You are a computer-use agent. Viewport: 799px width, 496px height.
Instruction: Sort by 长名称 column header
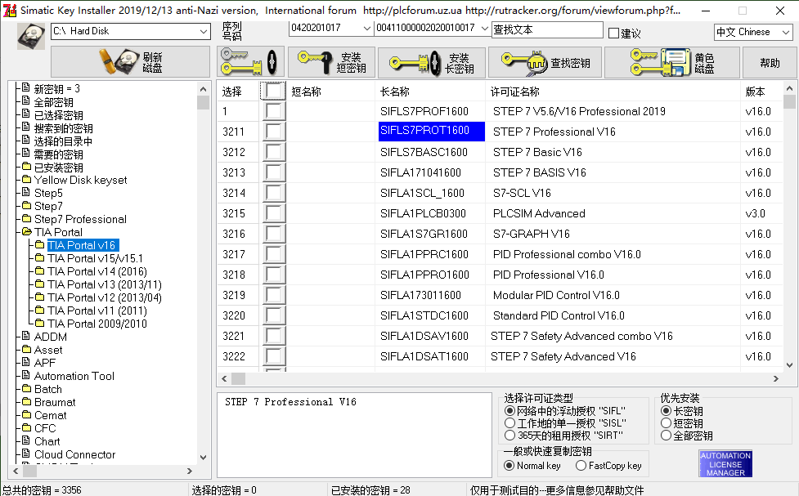(x=395, y=92)
